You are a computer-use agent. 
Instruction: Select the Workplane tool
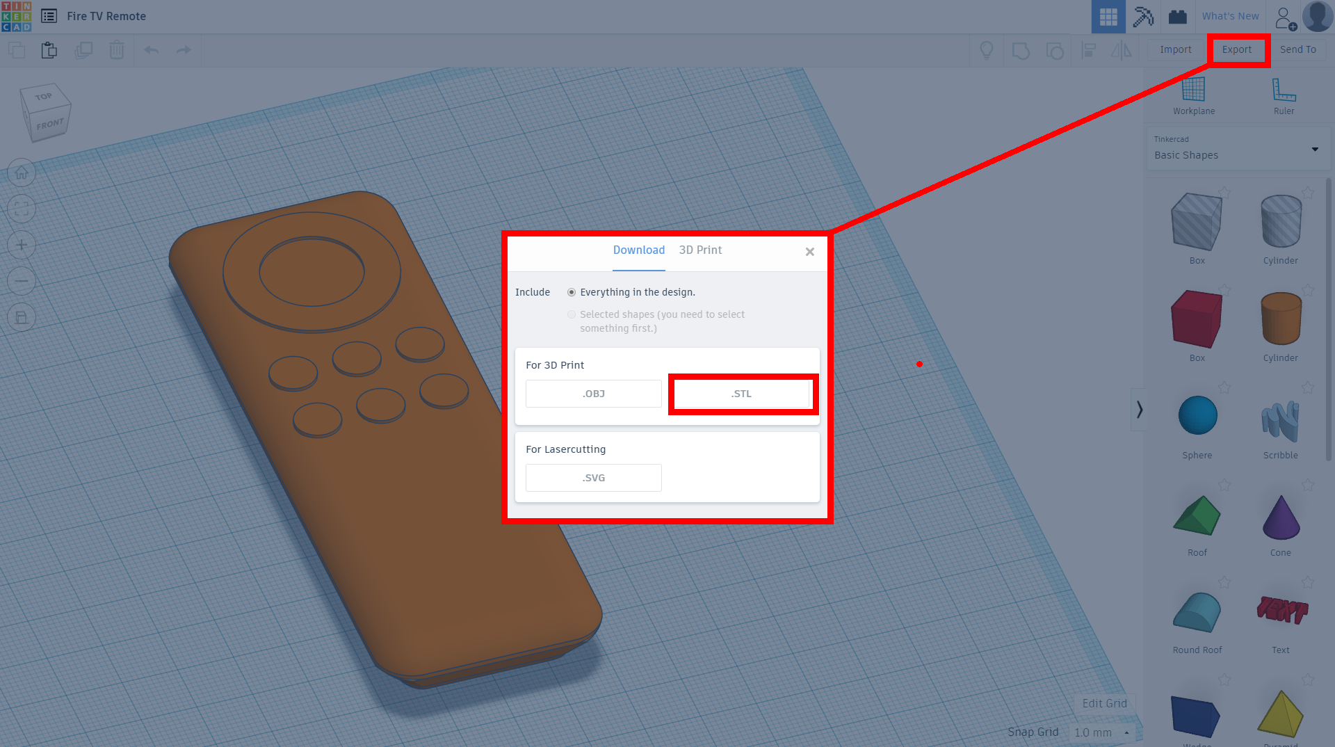tap(1194, 96)
